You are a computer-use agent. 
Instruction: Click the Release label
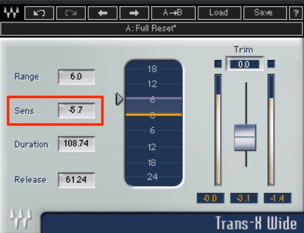[x=30, y=180]
